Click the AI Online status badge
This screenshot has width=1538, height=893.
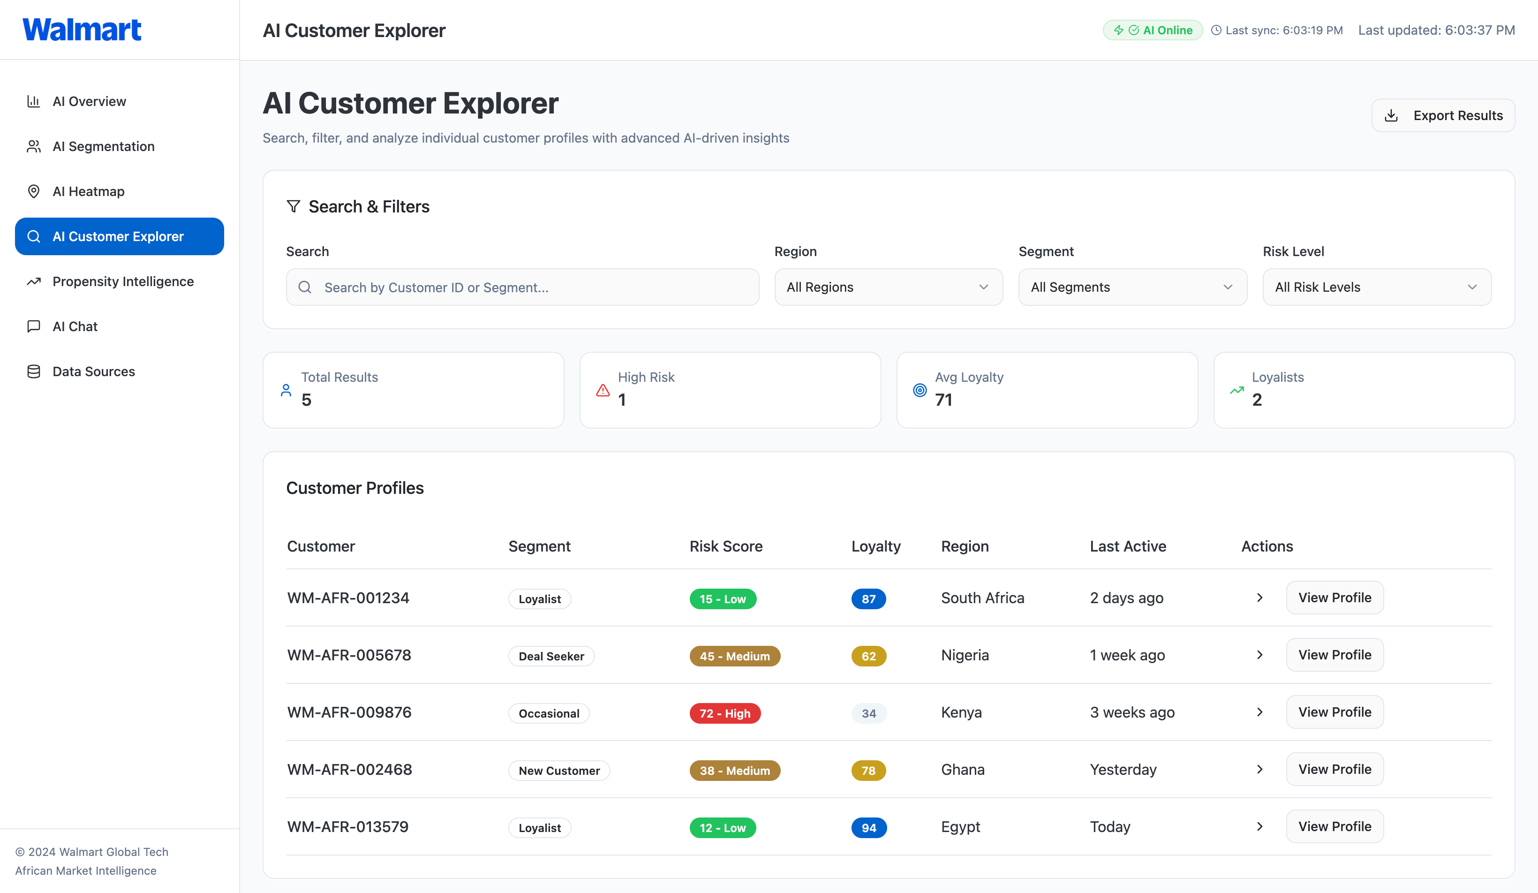coord(1152,30)
